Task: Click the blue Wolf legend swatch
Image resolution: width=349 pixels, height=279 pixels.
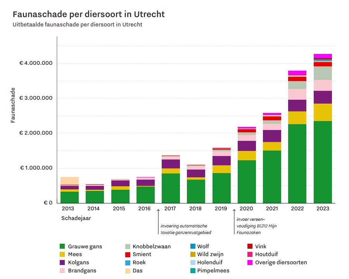Action: (x=192, y=246)
